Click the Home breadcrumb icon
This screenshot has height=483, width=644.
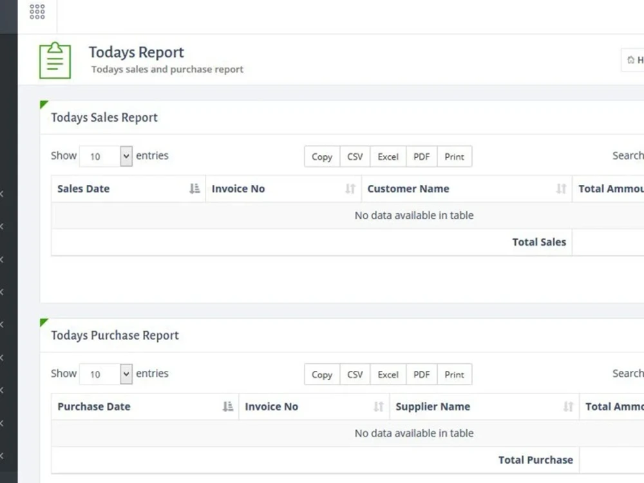[631, 60]
